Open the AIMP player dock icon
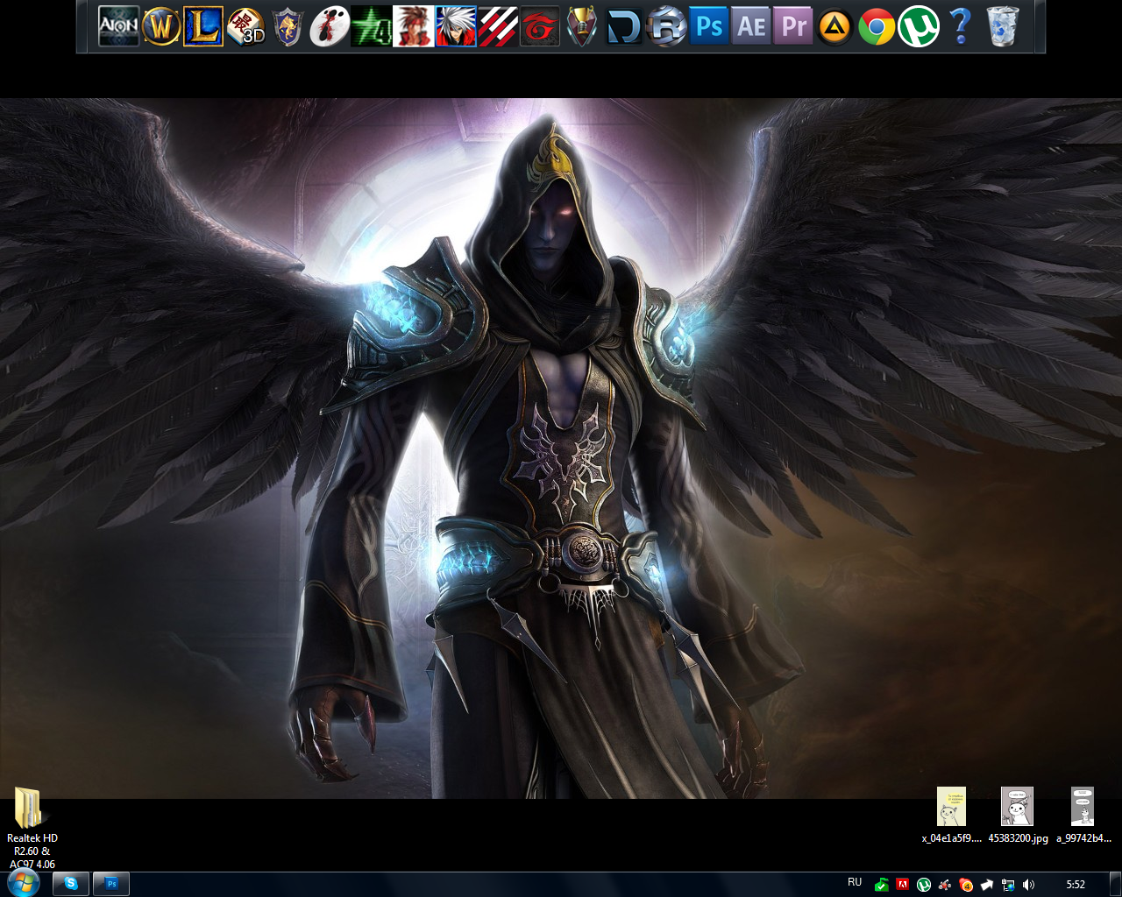The width and height of the screenshot is (1122, 897). click(835, 26)
